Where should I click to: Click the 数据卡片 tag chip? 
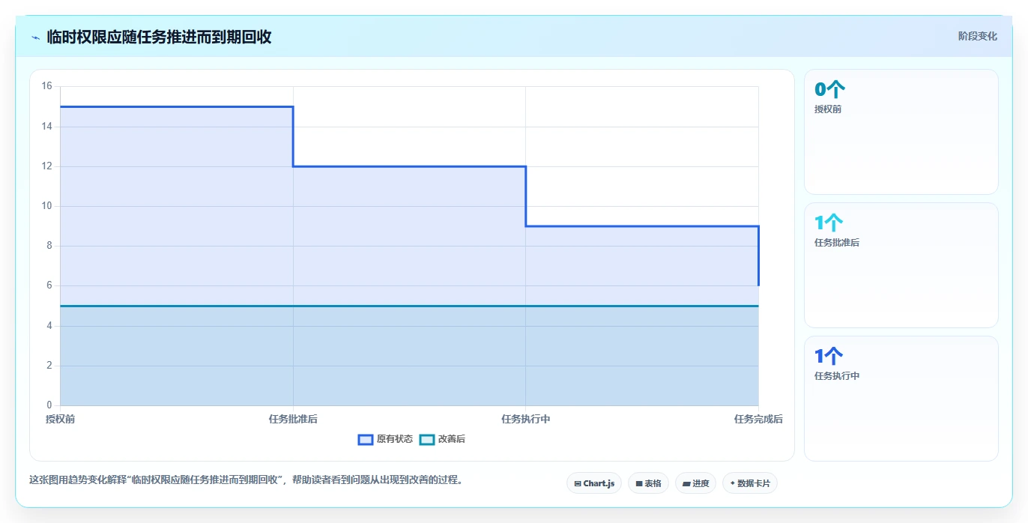749,483
